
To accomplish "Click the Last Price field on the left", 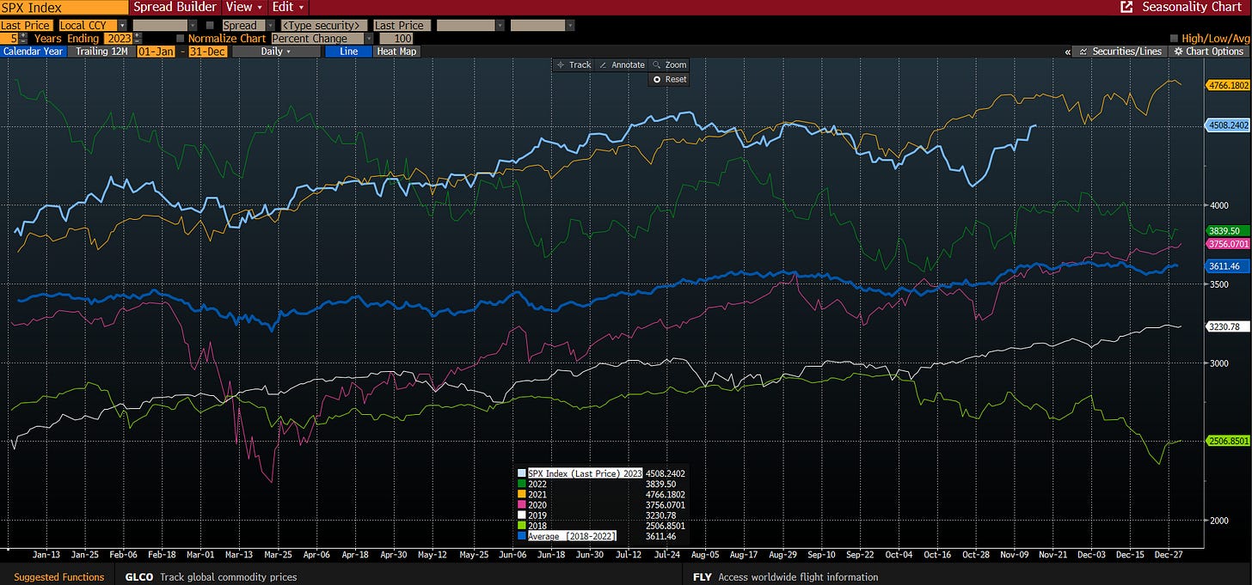I will coord(27,26).
